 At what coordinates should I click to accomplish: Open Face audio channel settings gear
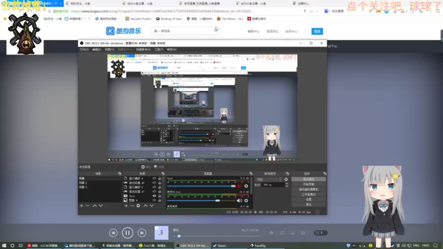246,186
